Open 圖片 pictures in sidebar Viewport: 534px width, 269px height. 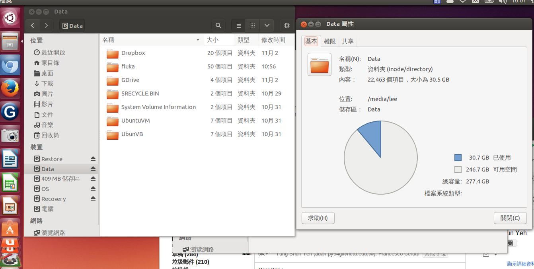[x=43, y=94]
